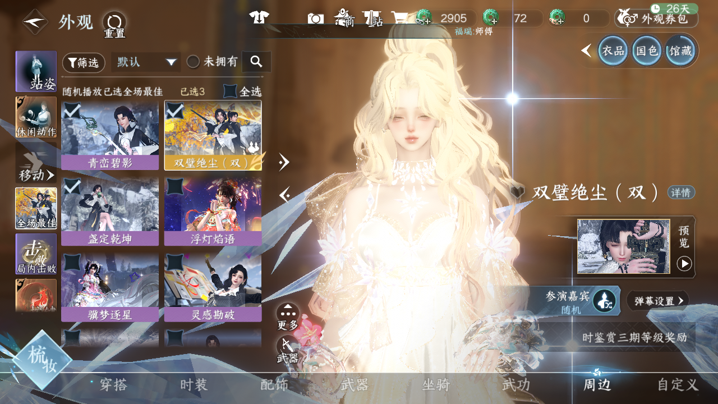The width and height of the screenshot is (718, 404).
Task: Open the search magnifier icon
Action: tap(256, 62)
